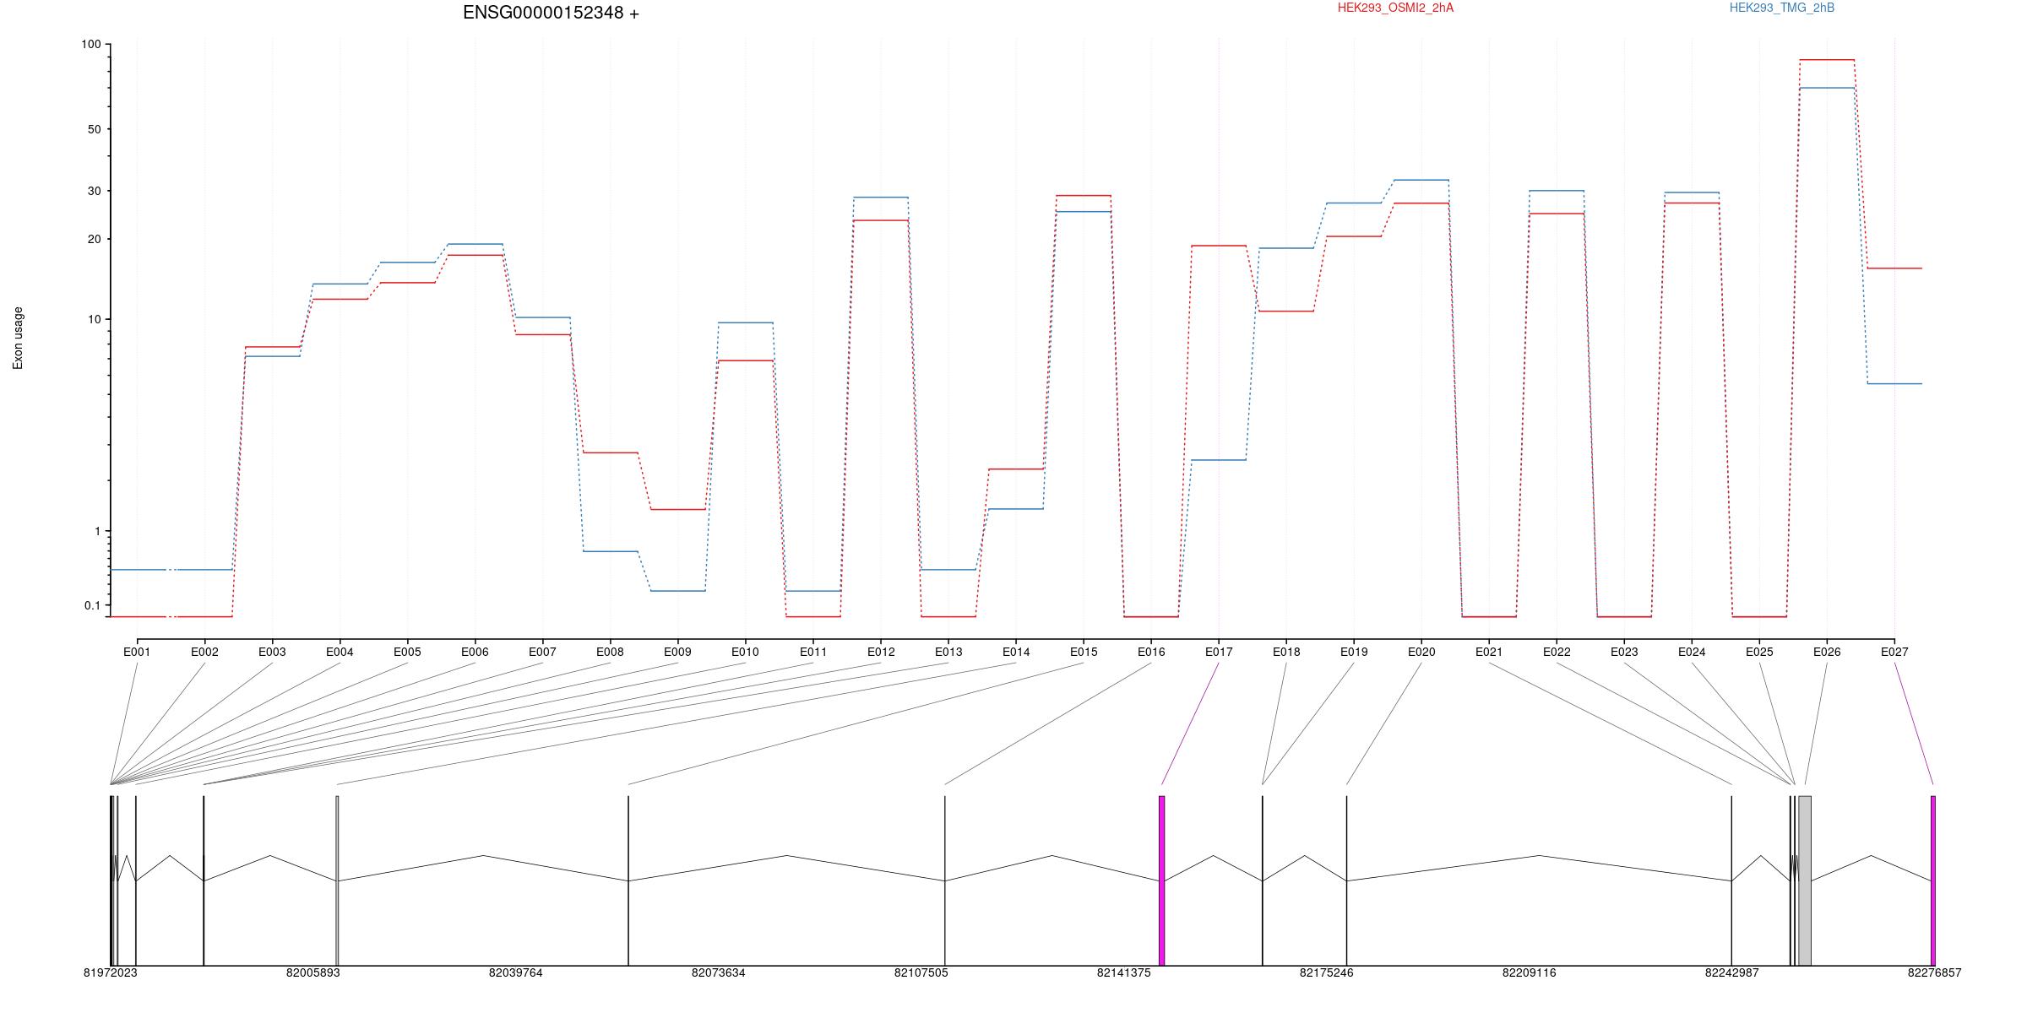Click genomic coordinate 82073634
Screen dimensions: 2027x1013
[x=718, y=972]
